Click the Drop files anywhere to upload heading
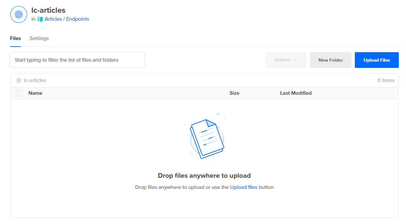The height and width of the screenshot is (224, 406). 204,175
